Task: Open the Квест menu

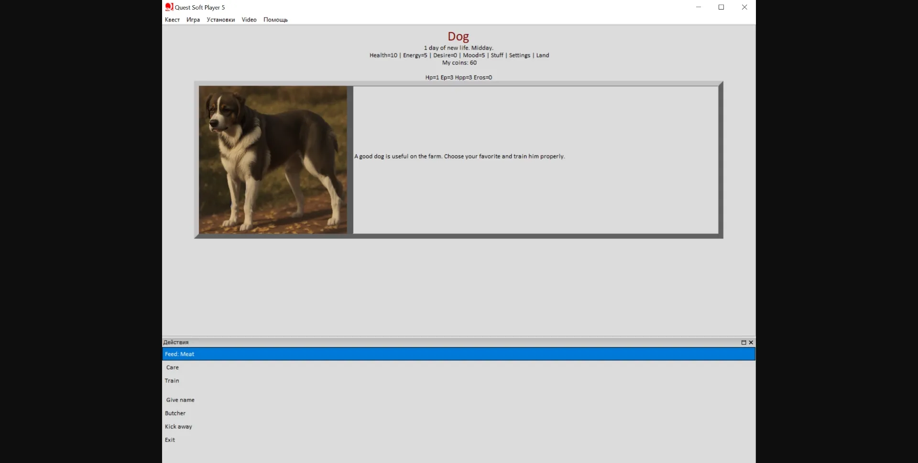Action: click(x=172, y=20)
